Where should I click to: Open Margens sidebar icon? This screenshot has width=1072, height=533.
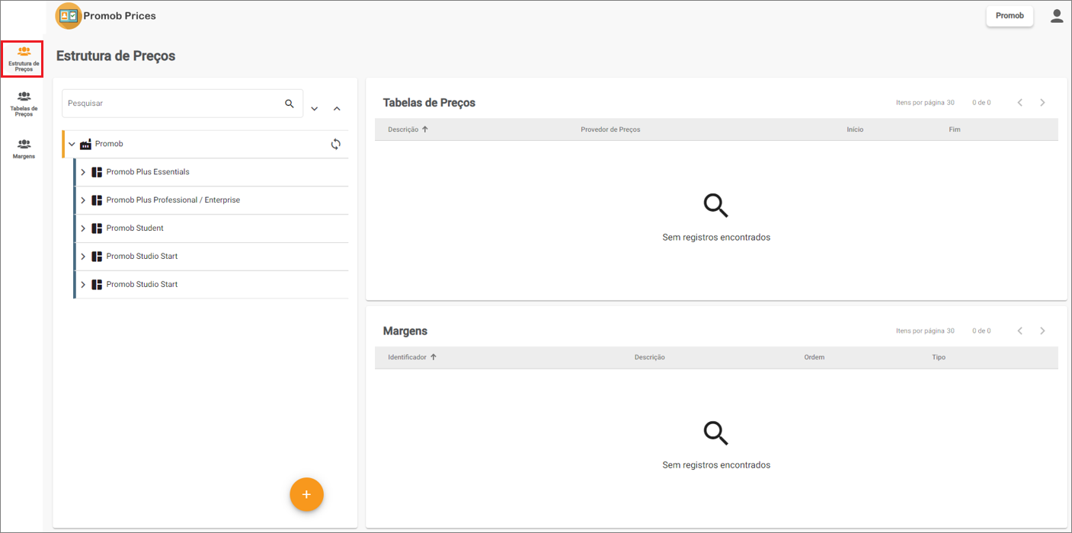click(x=24, y=148)
